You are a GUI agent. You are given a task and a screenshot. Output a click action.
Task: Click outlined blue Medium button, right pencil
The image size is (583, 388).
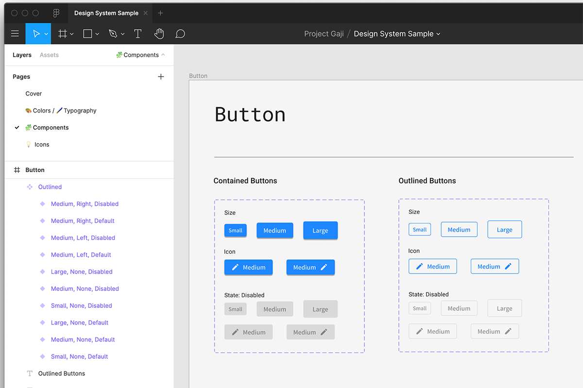click(495, 266)
